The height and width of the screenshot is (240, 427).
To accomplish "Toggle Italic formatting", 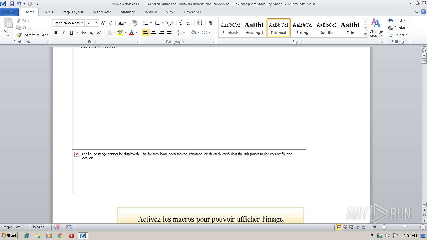I will click(x=63, y=33).
